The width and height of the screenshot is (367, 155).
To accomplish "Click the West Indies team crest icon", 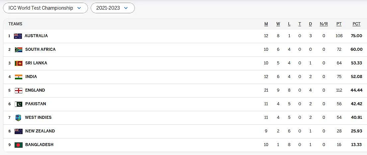I will pos(18,117).
